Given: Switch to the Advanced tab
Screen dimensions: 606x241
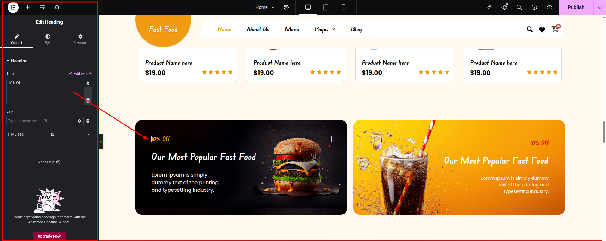Looking at the screenshot, I should (x=81, y=39).
